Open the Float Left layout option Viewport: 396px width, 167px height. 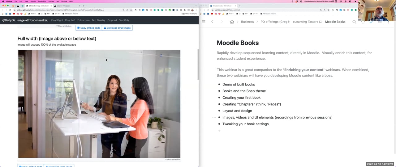[70, 20]
